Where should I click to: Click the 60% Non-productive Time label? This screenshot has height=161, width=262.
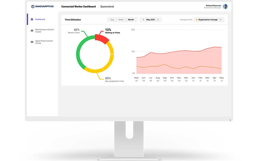(x=114, y=79)
